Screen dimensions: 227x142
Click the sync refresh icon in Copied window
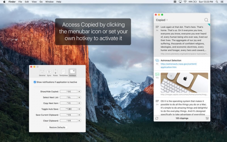pyautogui.click(x=157, y=118)
